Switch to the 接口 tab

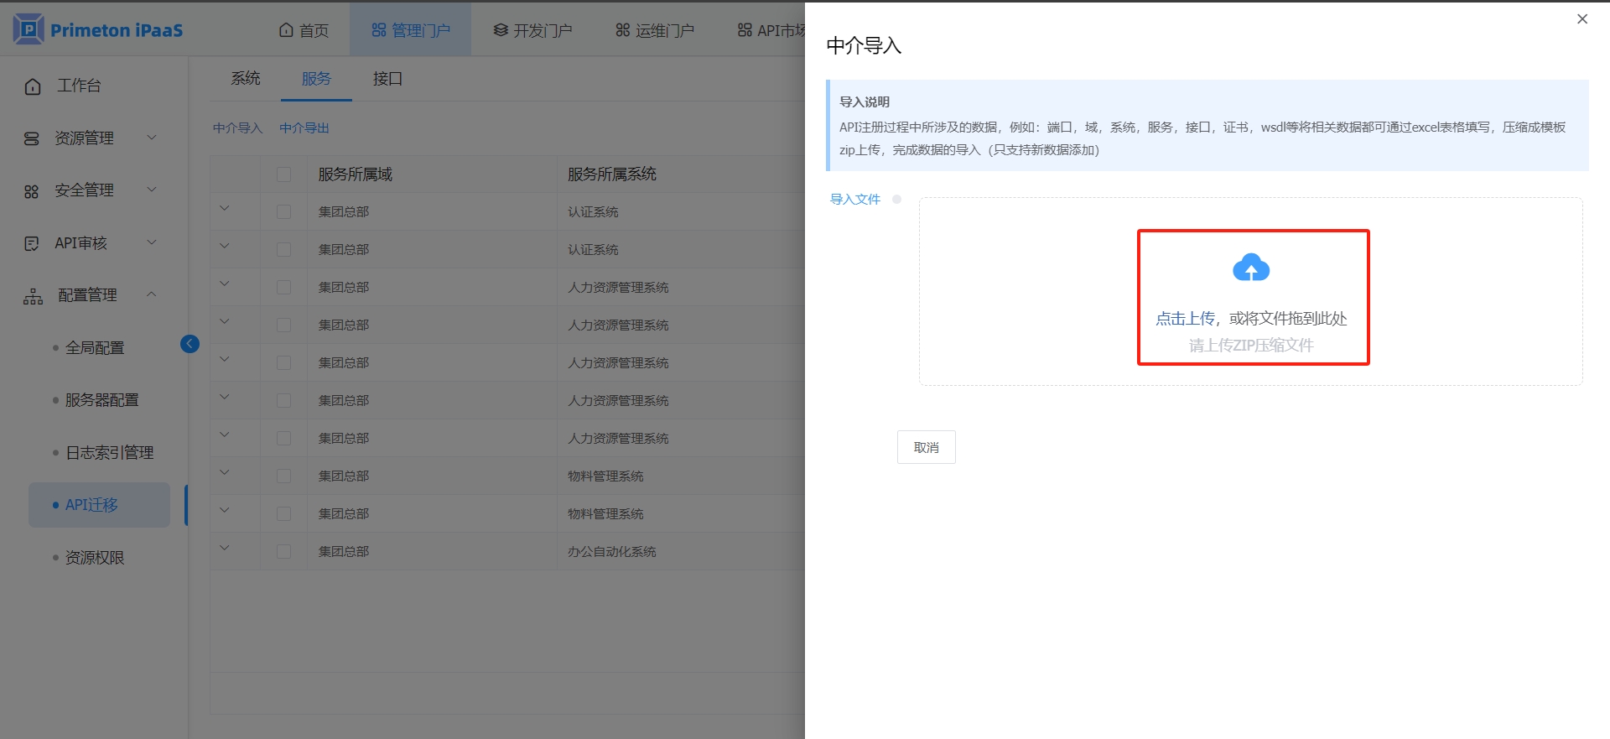[x=387, y=79]
